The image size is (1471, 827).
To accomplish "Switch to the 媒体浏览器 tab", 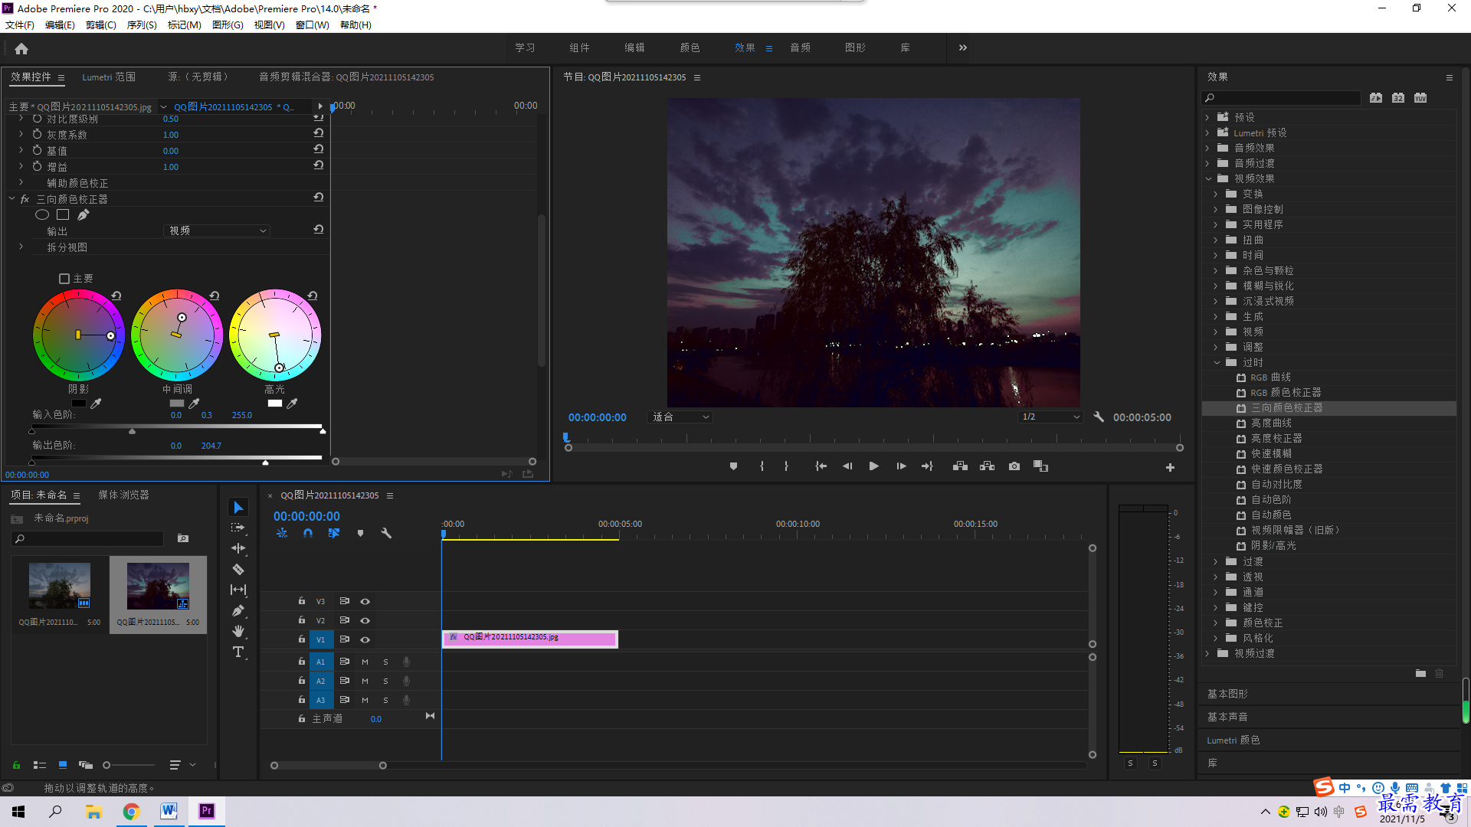I will coord(123,495).
